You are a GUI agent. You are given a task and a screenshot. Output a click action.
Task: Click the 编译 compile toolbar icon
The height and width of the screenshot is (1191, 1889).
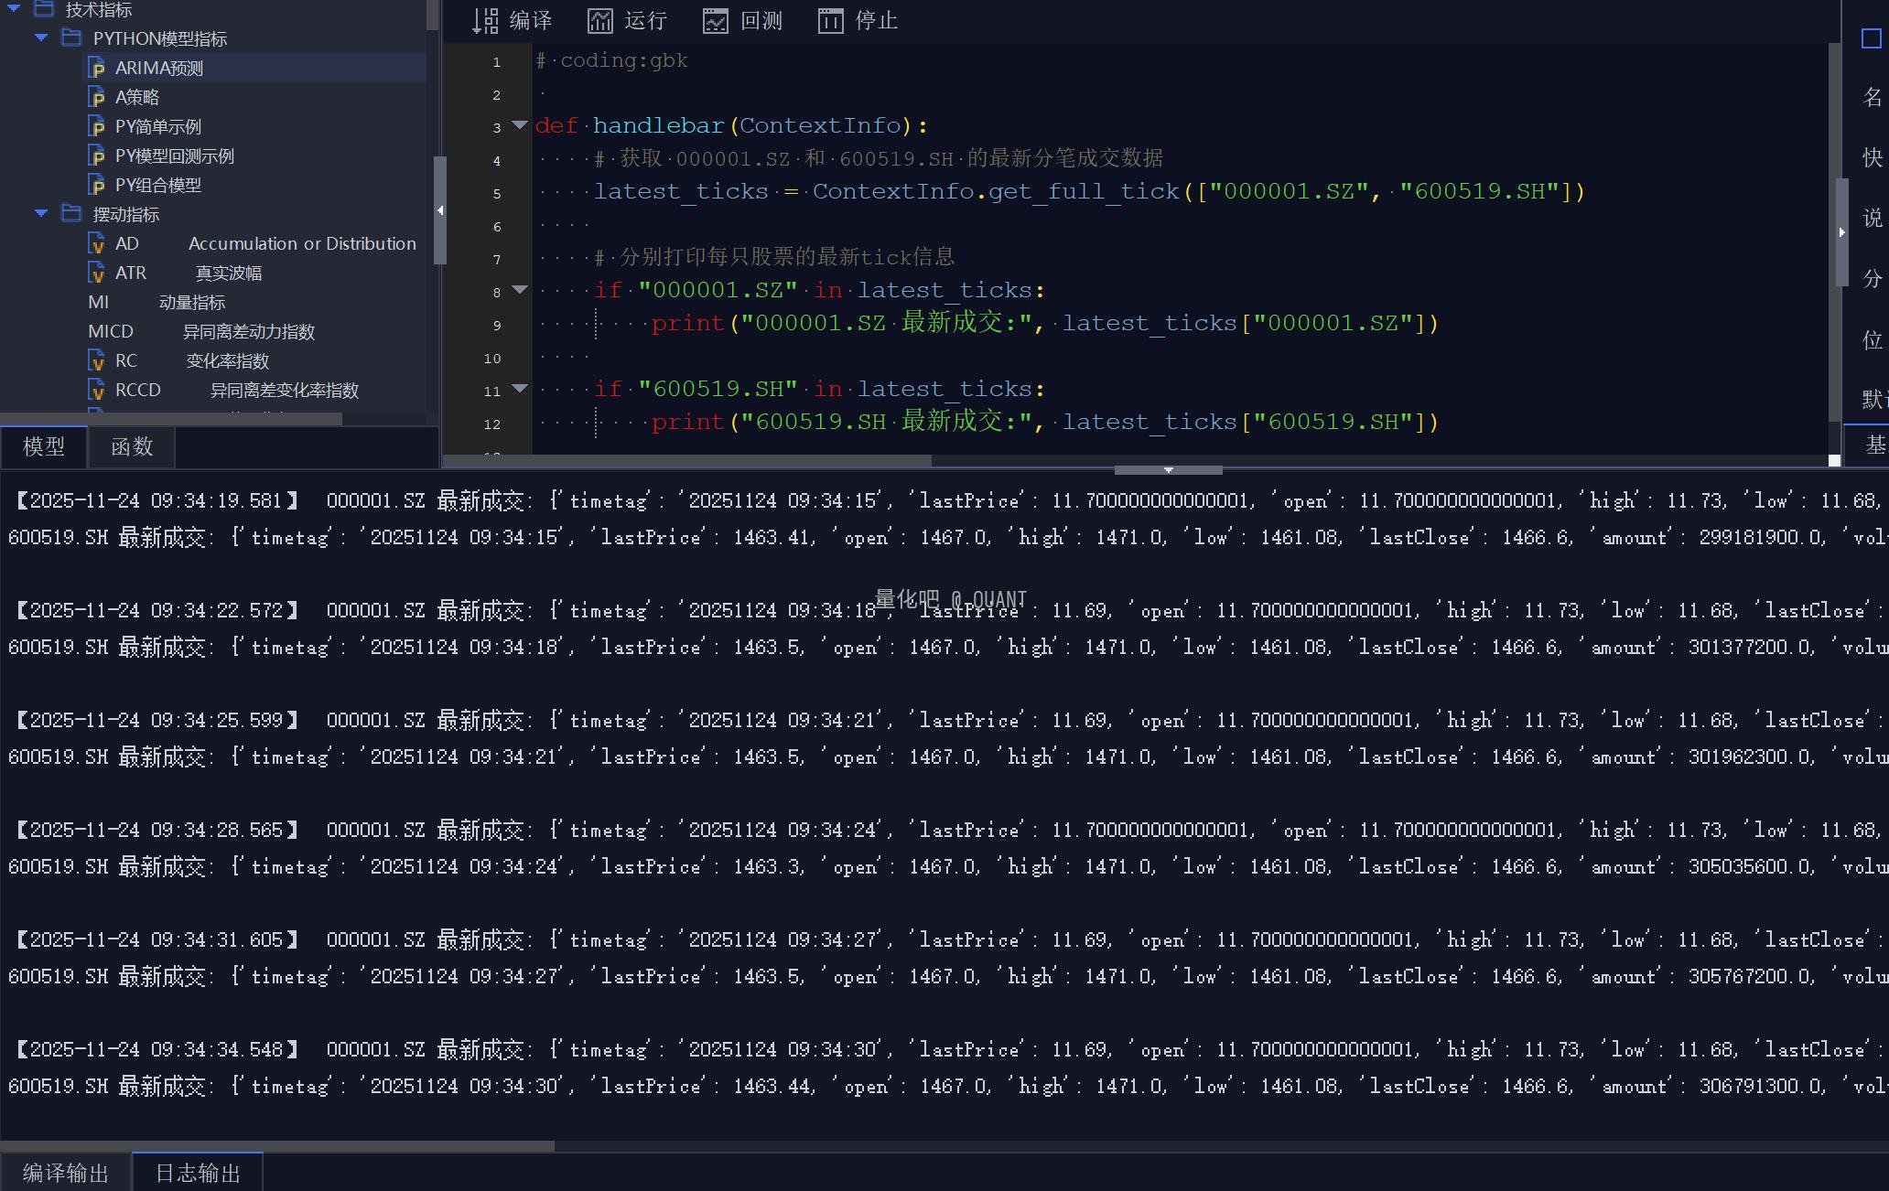pos(485,20)
